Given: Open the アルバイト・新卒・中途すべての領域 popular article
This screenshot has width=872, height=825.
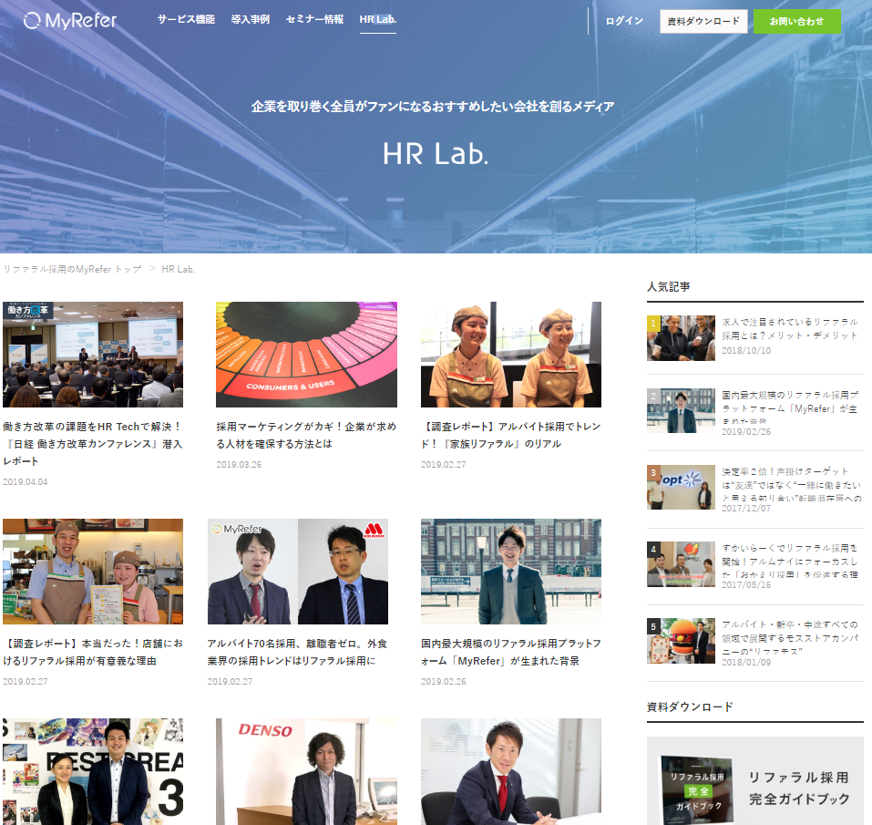Looking at the screenshot, I should 790,637.
